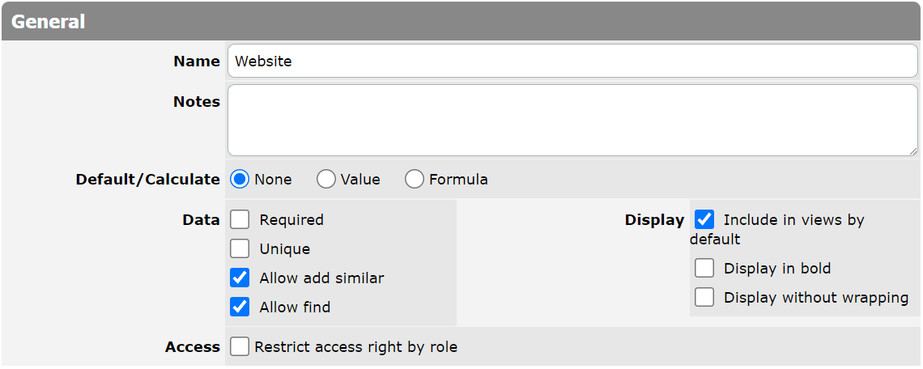
Task: Select the Formula radio button
Action: (415, 180)
